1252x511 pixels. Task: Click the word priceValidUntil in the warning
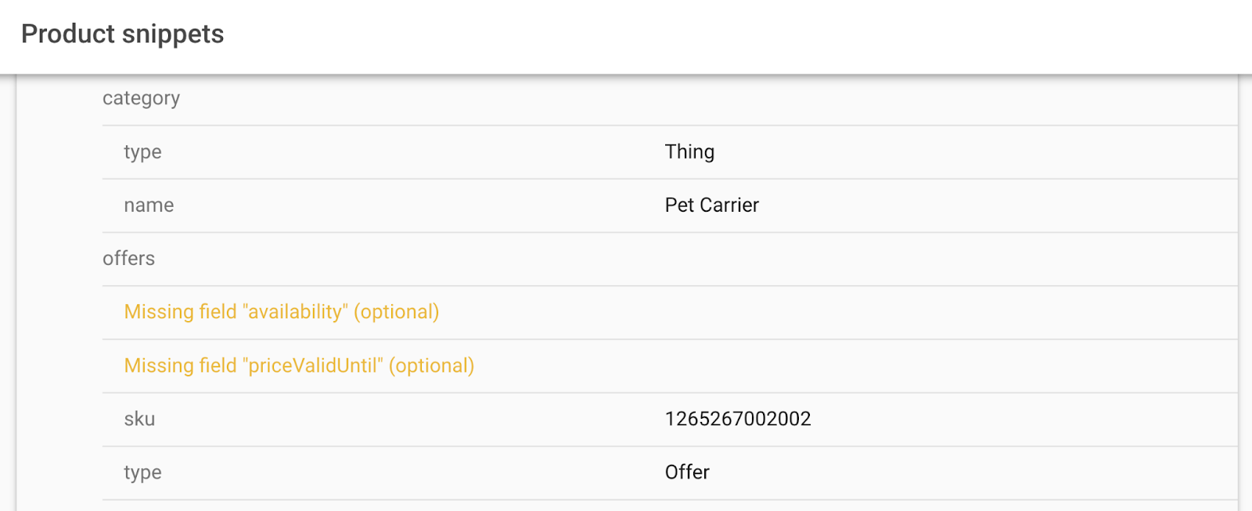313,366
